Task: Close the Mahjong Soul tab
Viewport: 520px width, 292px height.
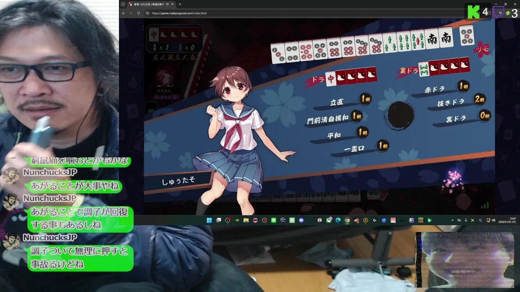Action: click(x=173, y=4)
